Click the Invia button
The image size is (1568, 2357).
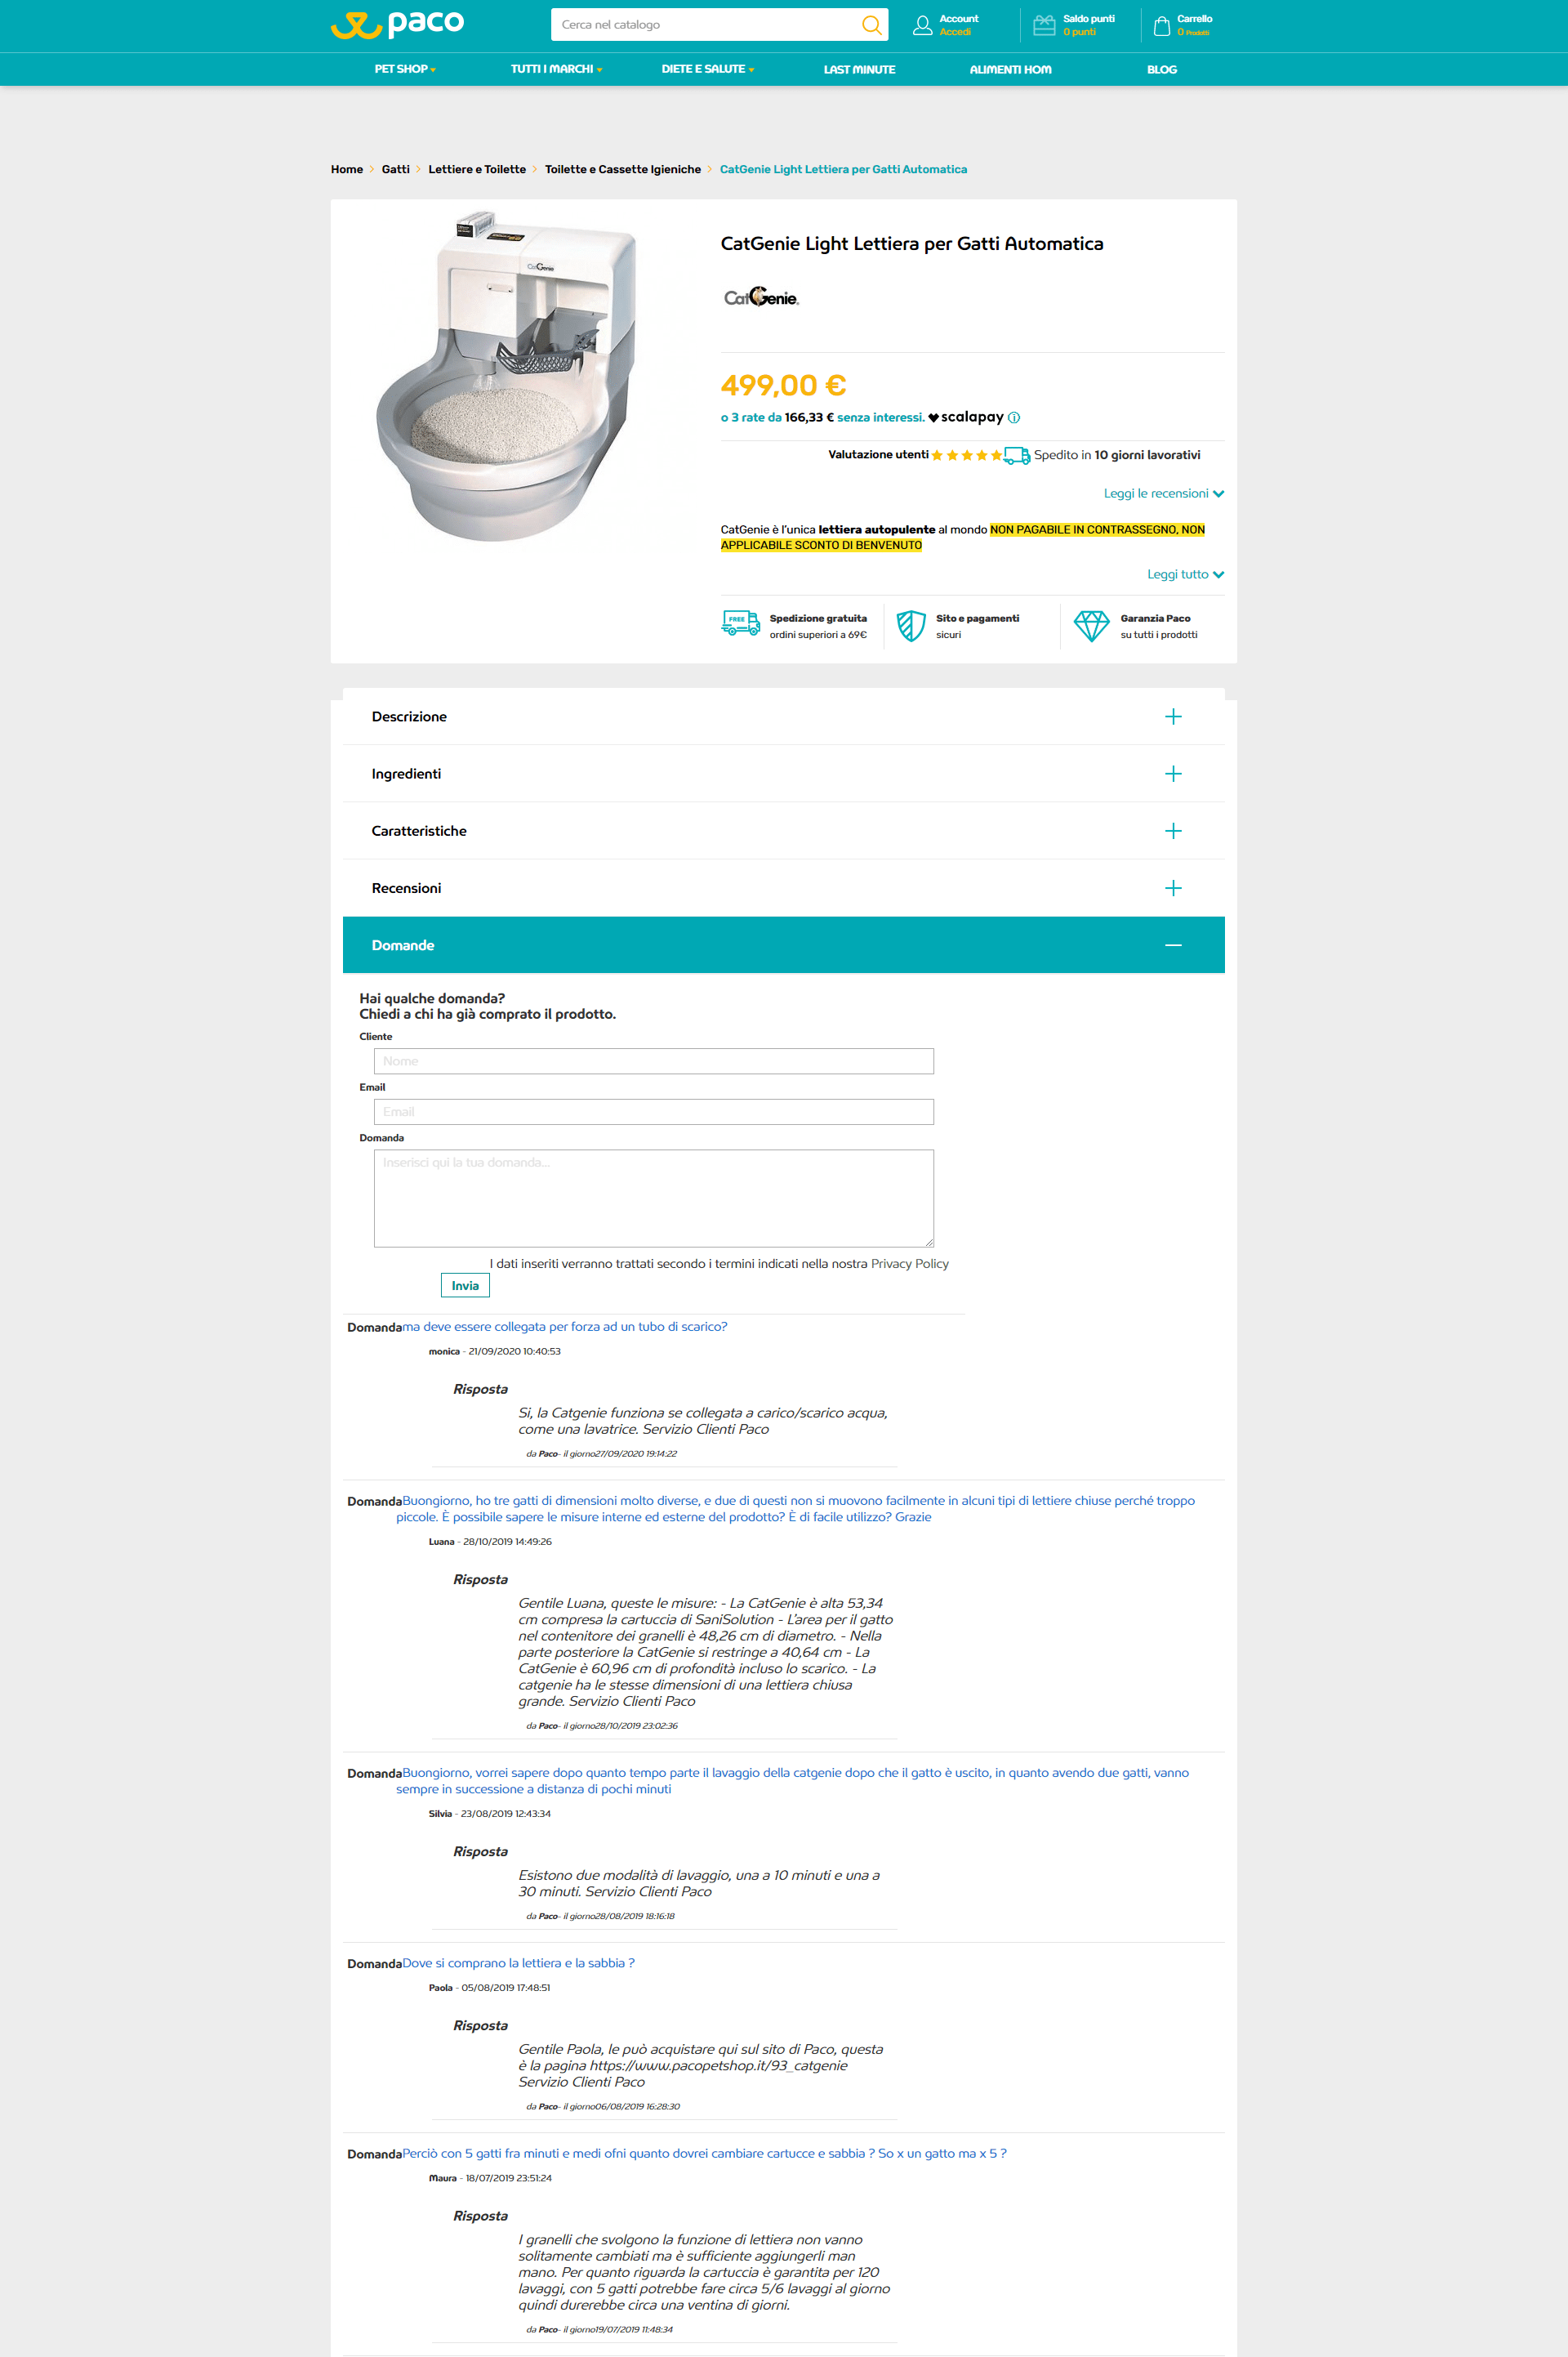[465, 1286]
